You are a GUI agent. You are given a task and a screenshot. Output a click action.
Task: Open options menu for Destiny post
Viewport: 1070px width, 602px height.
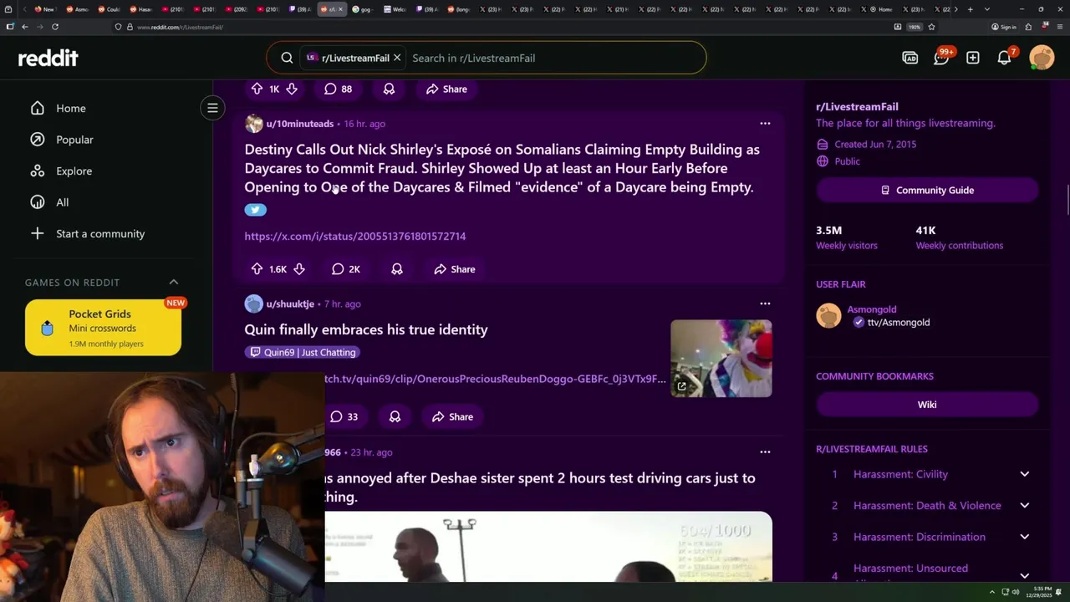point(765,123)
